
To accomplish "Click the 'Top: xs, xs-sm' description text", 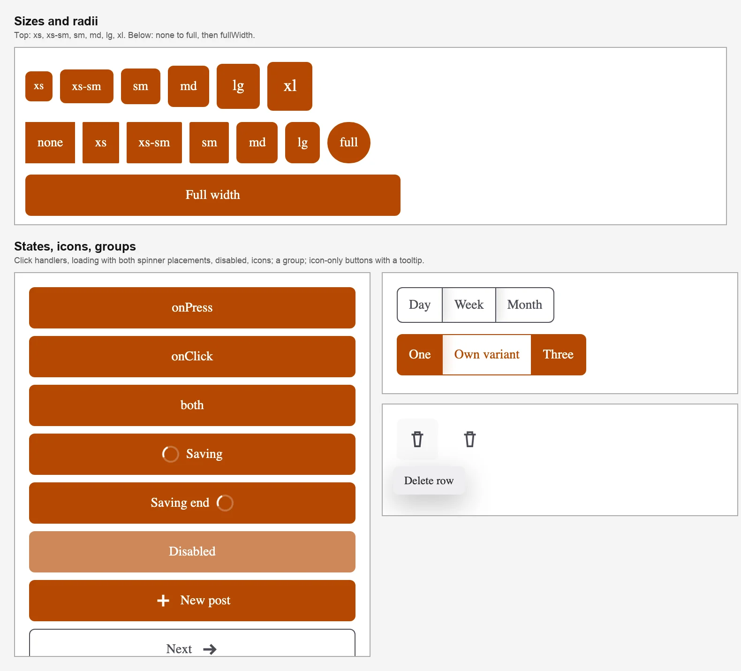I will (135, 35).
